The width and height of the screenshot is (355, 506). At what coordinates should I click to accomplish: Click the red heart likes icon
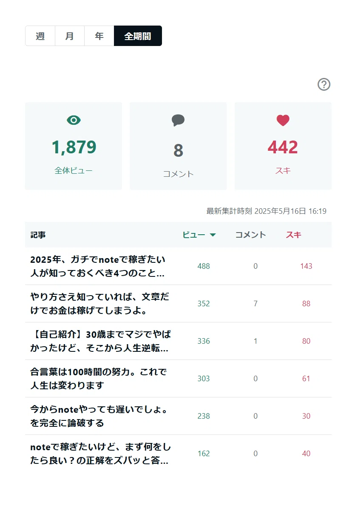pos(283,121)
